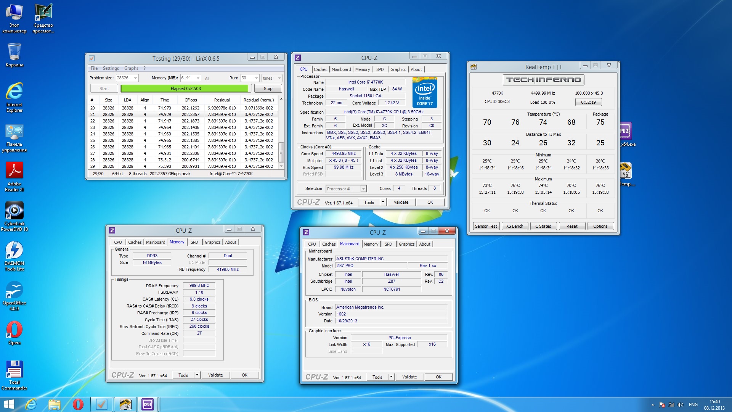Click the LinX taskbar button
Image resolution: width=732 pixels, height=412 pixels.
(101, 404)
